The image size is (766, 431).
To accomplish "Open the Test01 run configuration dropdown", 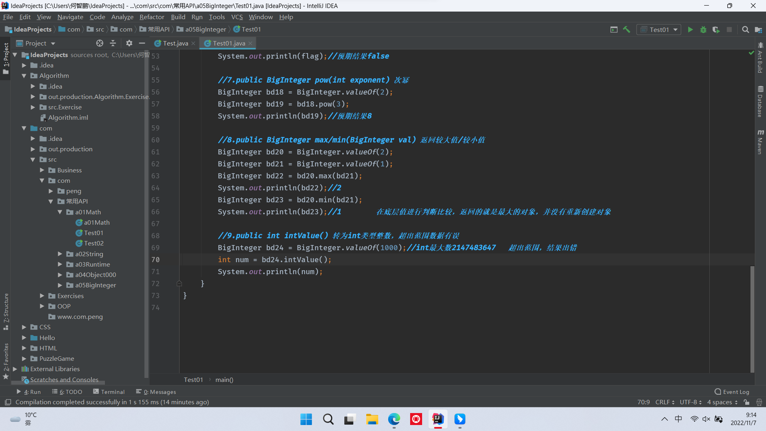I will click(x=659, y=30).
